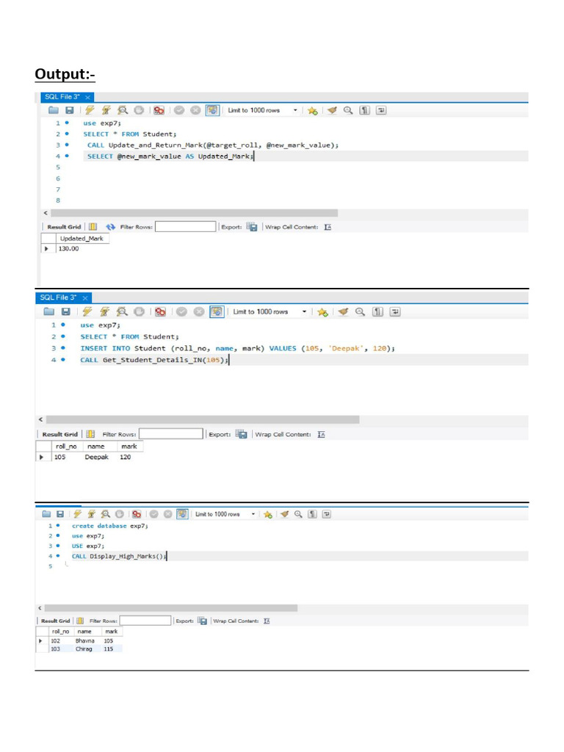The width and height of the screenshot is (564, 752).
Task: Open file folder icon in INSERT INTO Student editor toolbar
Action: [x=49, y=311]
